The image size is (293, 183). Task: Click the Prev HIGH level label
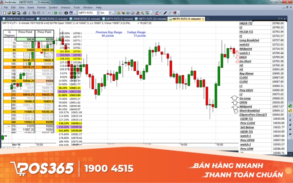(x=246, y=90)
